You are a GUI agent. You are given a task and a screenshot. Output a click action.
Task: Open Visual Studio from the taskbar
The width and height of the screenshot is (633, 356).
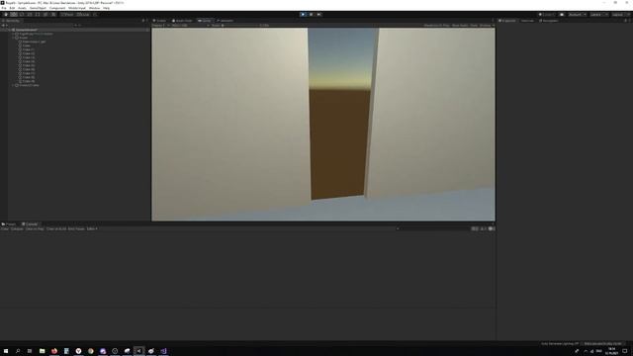coord(163,351)
